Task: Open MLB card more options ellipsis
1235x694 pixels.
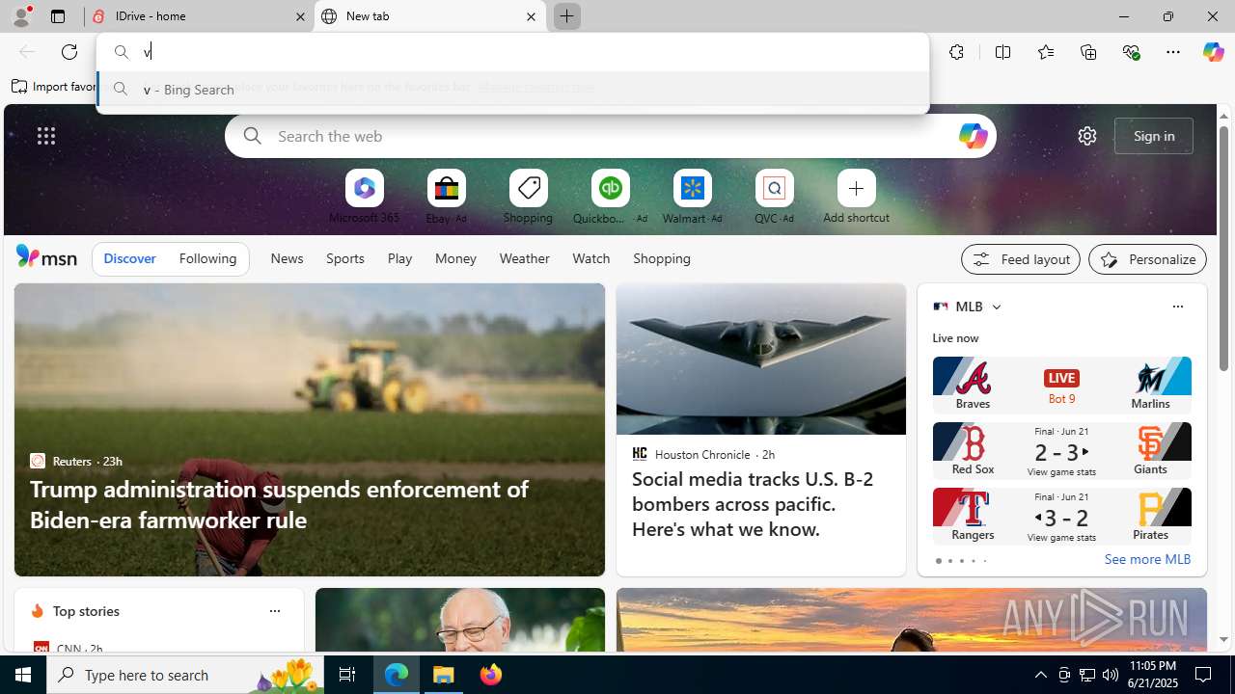Action: pos(1177,307)
